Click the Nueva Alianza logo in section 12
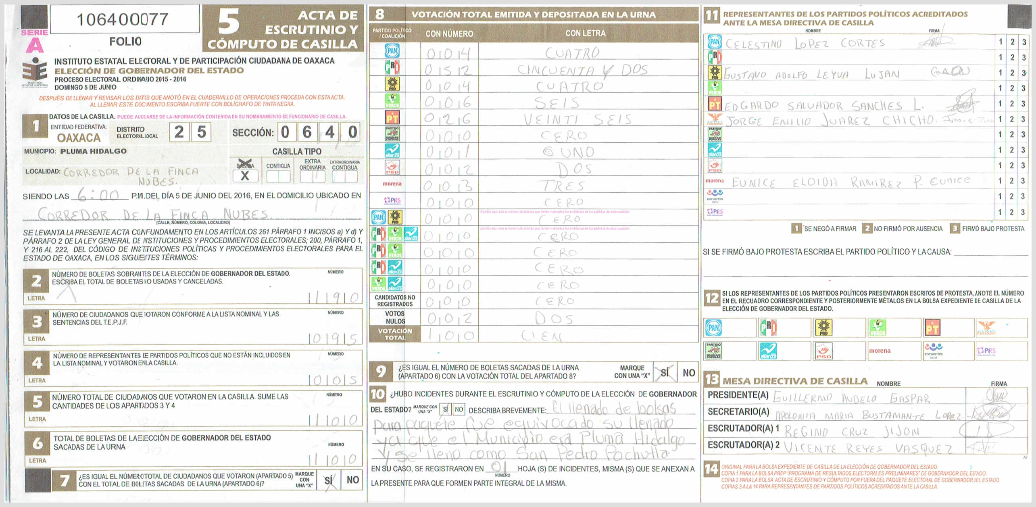Screen dimensions: 1036x507 click(768, 351)
